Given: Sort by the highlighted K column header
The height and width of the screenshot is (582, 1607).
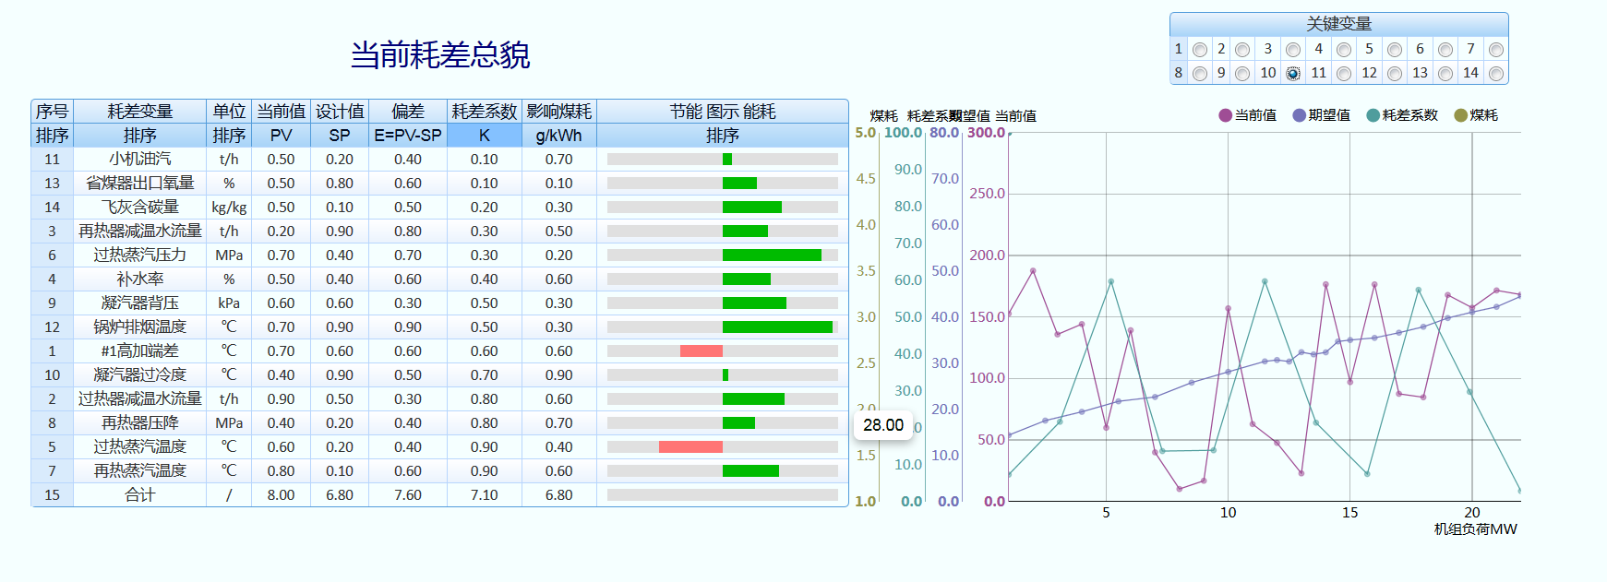Looking at the screenshot, I should [x=484, y=136].
